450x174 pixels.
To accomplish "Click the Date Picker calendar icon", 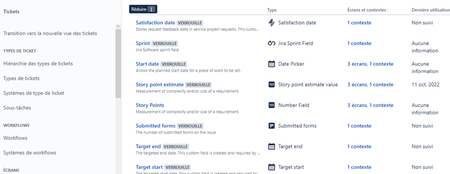I will pyautogui.click(x=272, y=64).
